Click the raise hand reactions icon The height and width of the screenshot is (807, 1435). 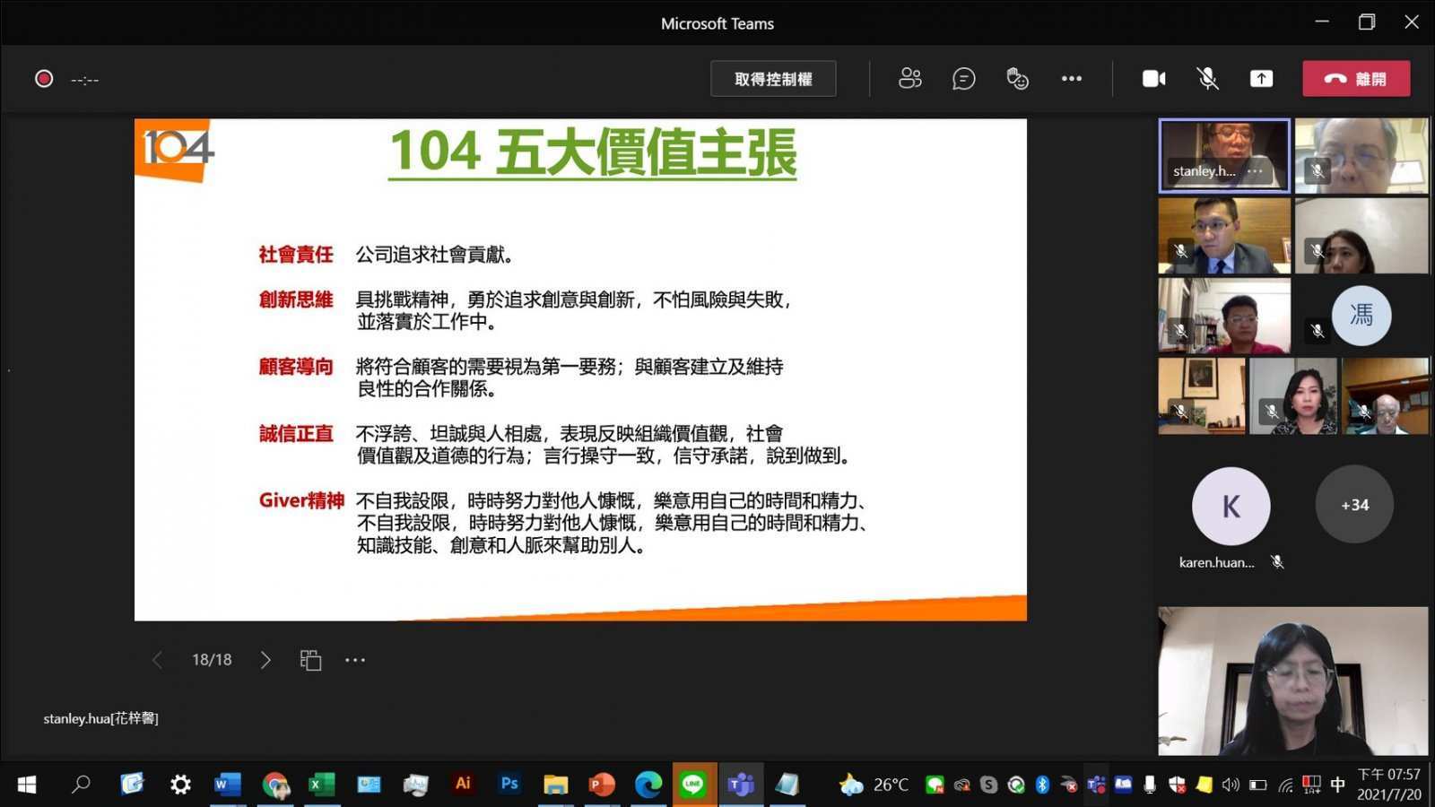pos(1017,79)
